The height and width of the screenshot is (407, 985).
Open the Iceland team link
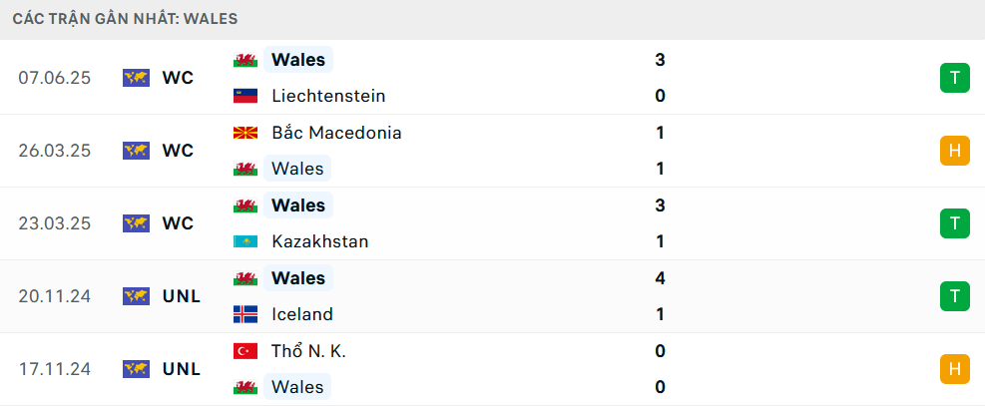pyautogui.click(x=302, y=314)
